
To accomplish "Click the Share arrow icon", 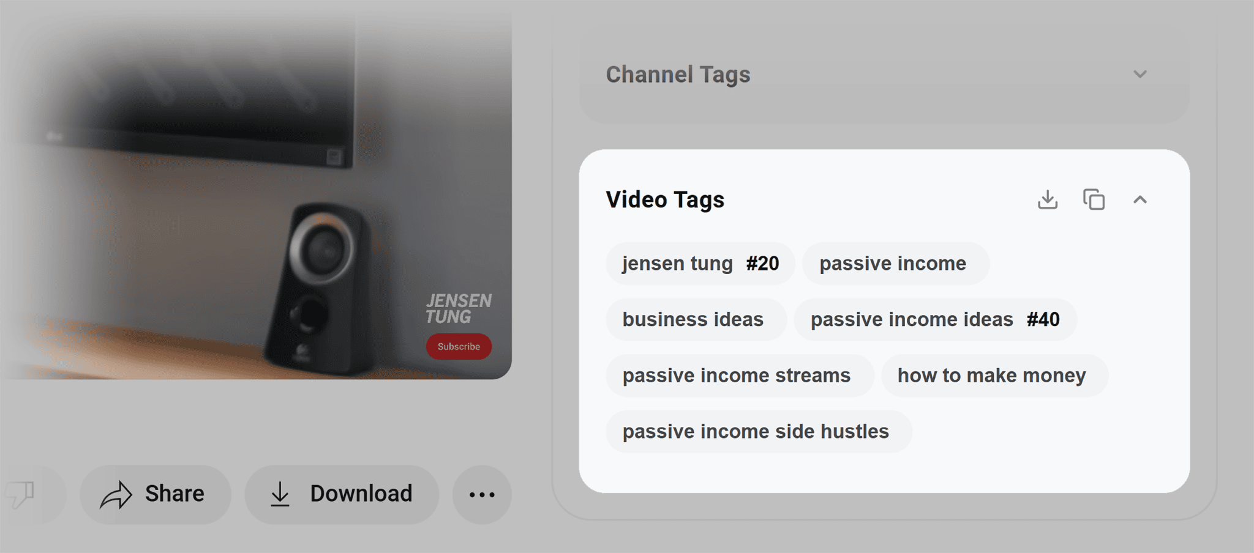I will (116, 494).
